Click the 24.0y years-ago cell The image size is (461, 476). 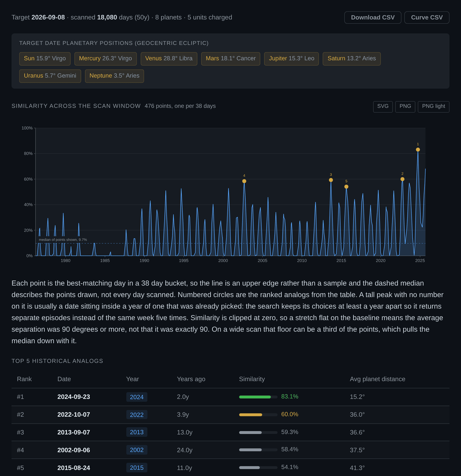point(185,450)
